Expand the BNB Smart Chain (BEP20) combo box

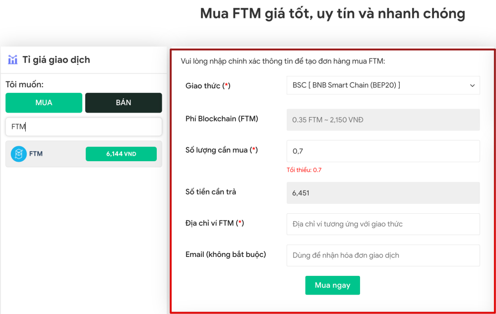coord(382,85)
